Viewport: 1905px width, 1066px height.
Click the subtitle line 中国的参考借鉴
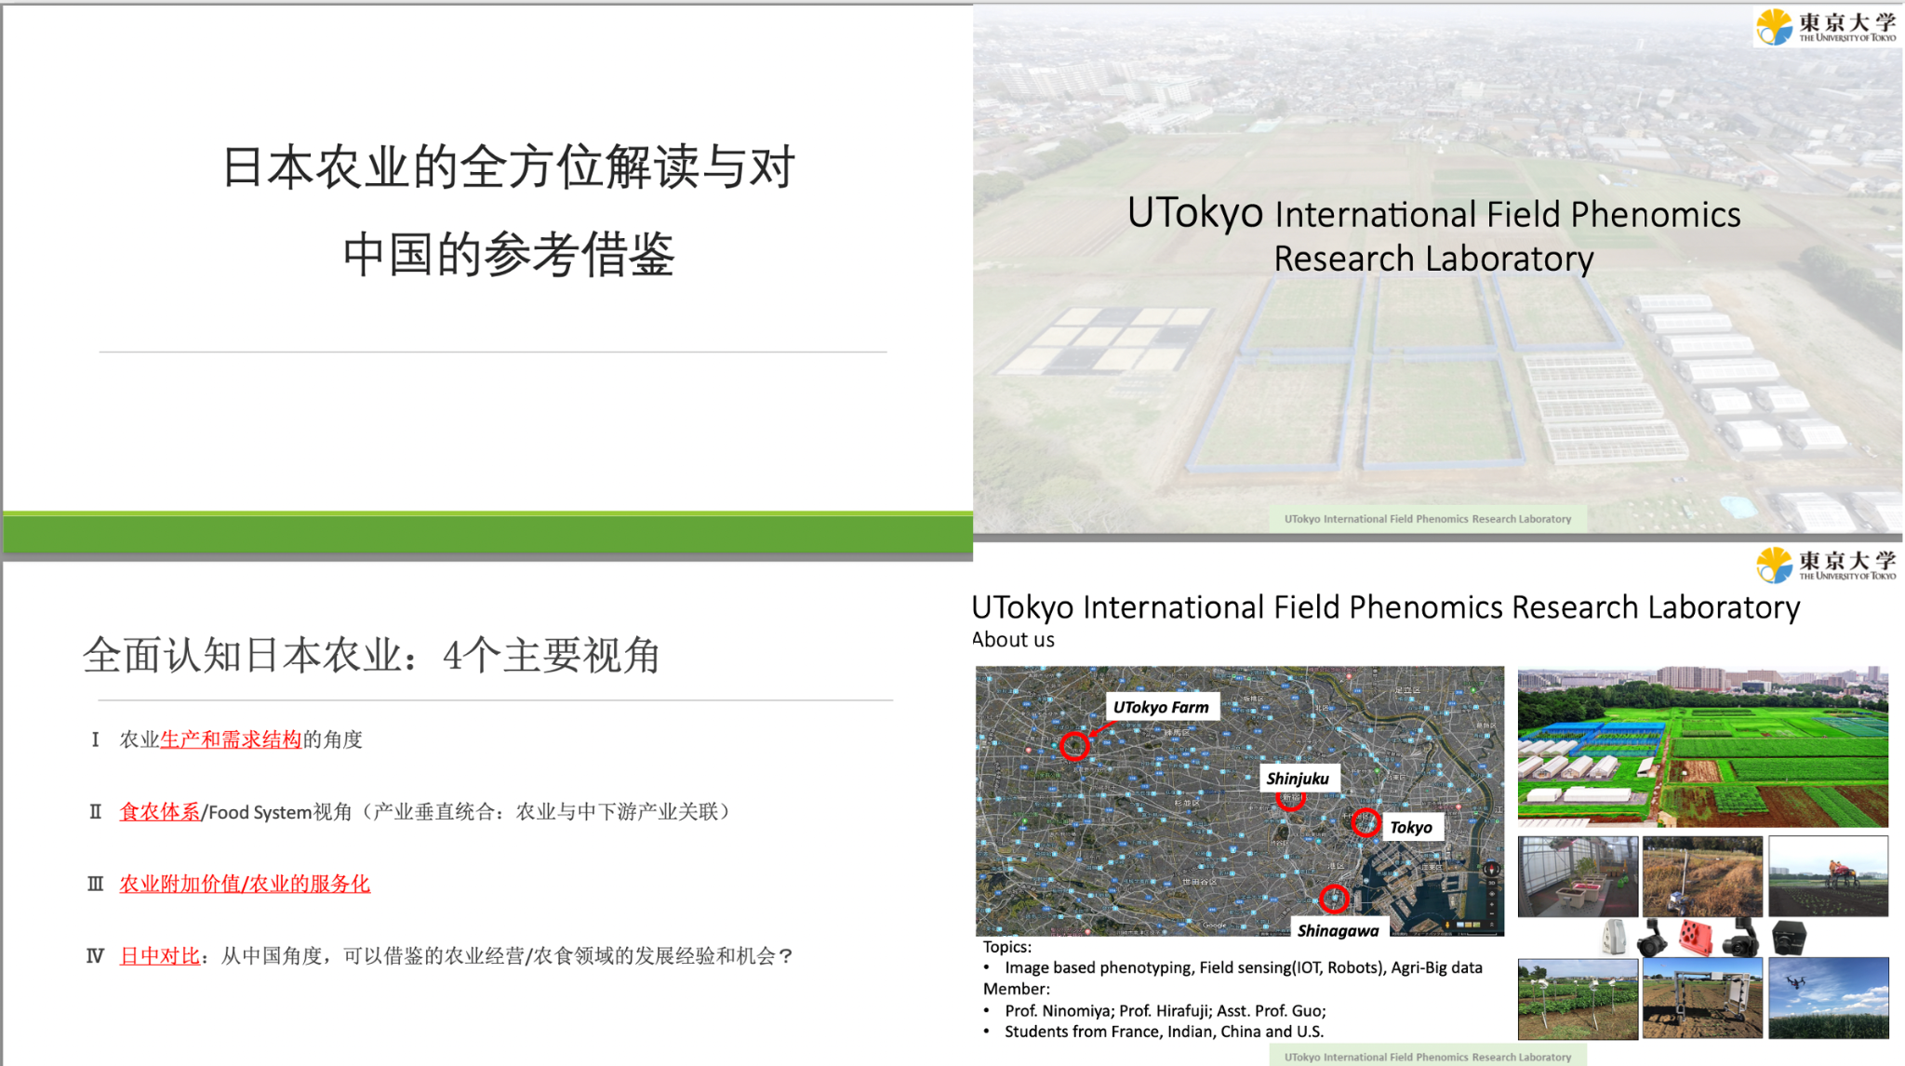tap(509, 254)
